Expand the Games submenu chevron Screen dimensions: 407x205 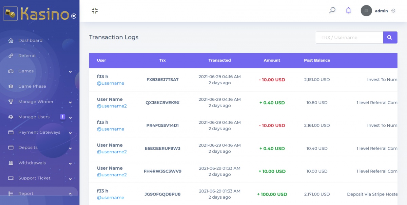pyautogui.click(x=70, y=72)
